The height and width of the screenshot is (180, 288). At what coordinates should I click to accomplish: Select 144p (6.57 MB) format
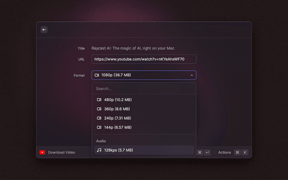click(x=144, y=127)
